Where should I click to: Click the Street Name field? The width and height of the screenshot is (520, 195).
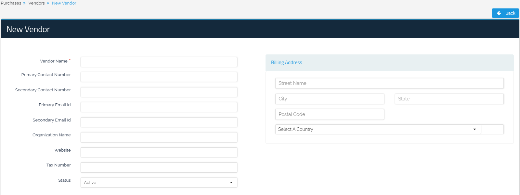[389, 83]
